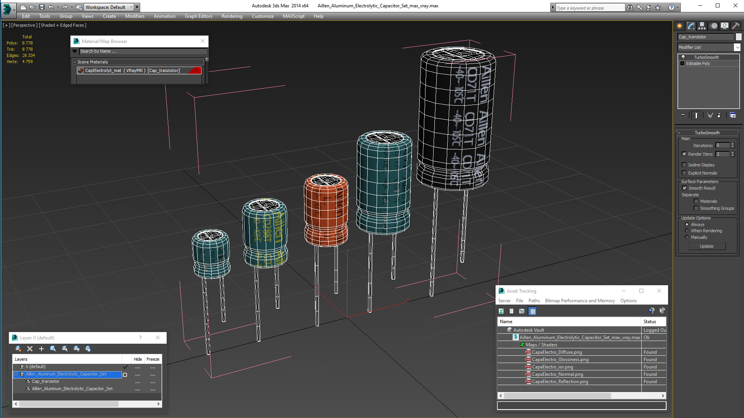Collapse Scene Materials group

tap(75, 62)
